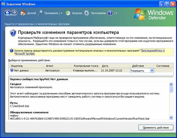Select the Журнал menu label

pos(77,13)
